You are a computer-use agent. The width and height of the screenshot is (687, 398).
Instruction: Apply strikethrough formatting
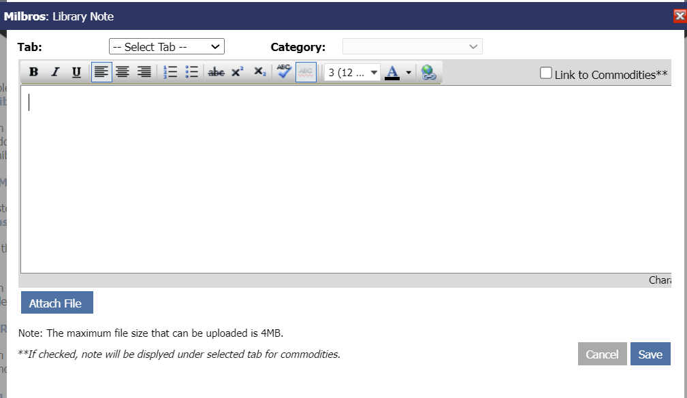point(216,72)
